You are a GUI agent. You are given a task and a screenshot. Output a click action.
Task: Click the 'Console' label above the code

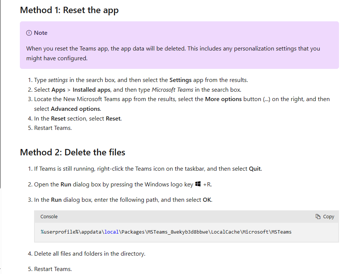pyautogui.click(x=49, y=216)
